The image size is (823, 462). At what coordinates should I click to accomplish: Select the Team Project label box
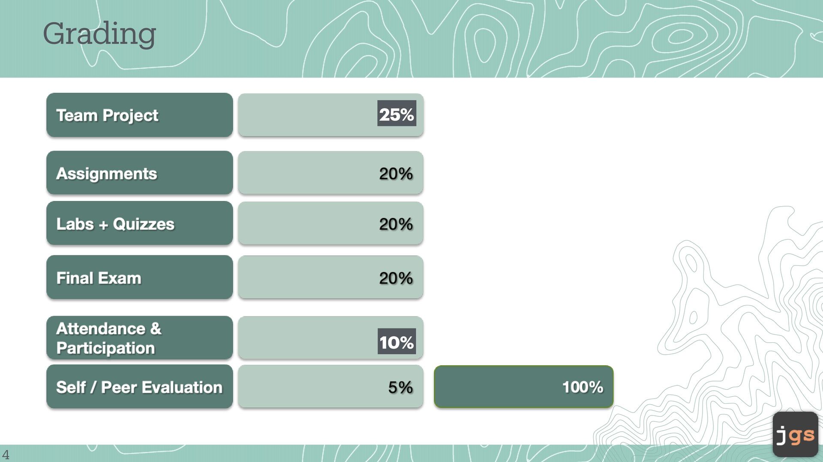pyautogui.click(x=140, y=115)
